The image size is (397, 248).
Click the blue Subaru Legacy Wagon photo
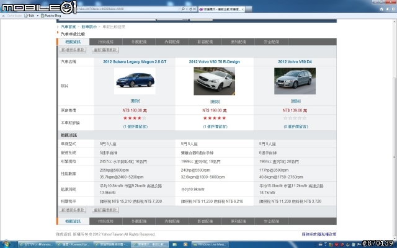click(135, 81)
